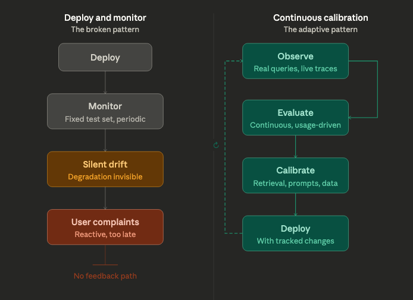The width and height of the screenshot is (413, 300).
Task: Select the gray Deploy box at top left
Action: (105, 57)
